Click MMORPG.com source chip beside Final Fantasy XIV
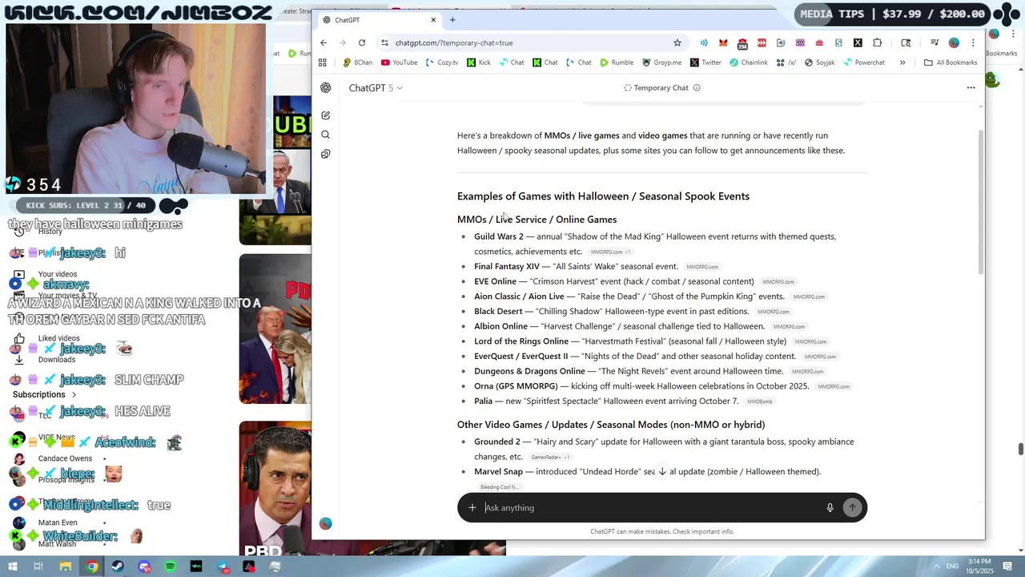 click(x=702, y=267)
